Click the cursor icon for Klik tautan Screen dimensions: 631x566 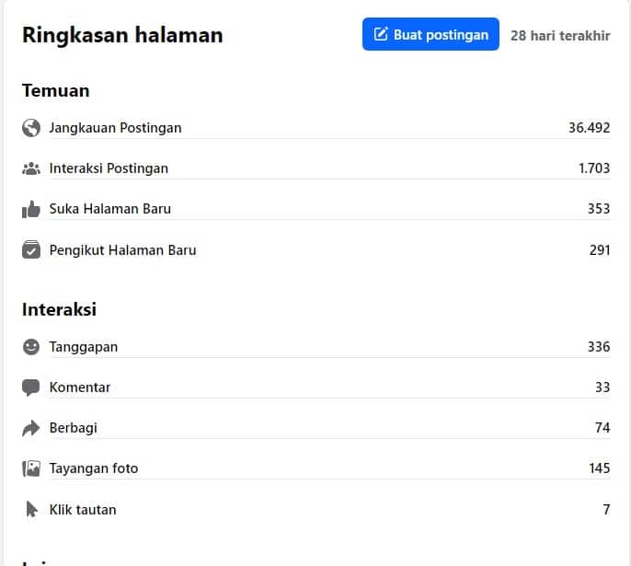pyautogui.click(x=31, y=509)
